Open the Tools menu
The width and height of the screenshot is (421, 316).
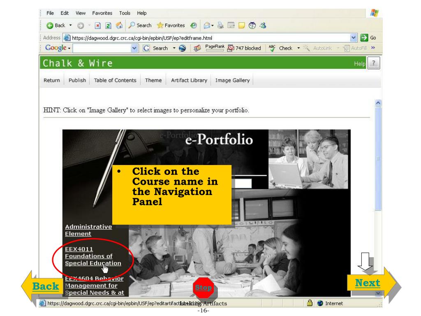point(125,13)
